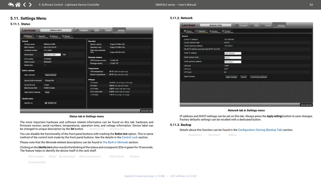Click the '5. Software Control' header breadcrumb
The image size is (321, 180).
pos(69,4)
